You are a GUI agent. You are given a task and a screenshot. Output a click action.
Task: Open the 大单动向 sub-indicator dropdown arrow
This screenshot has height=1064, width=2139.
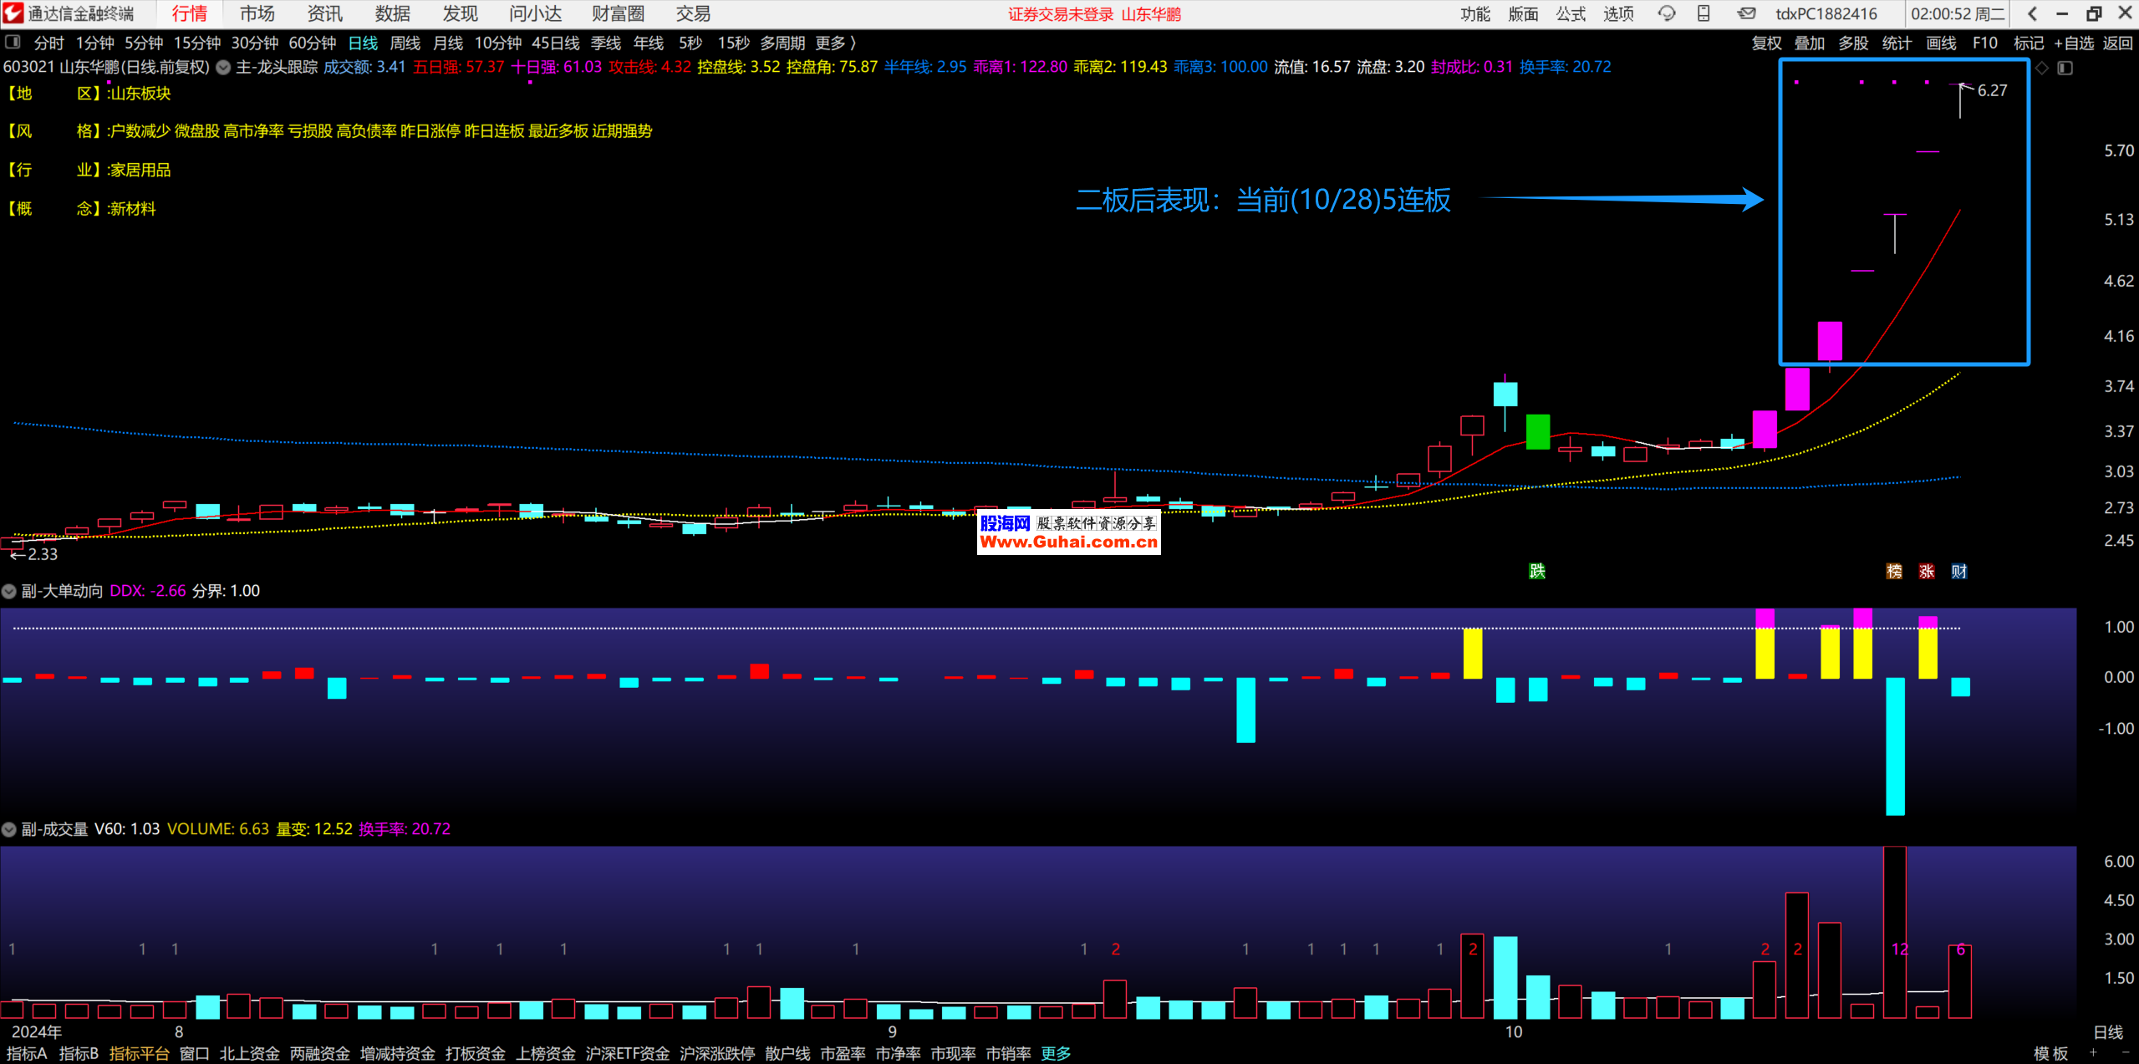9,591
